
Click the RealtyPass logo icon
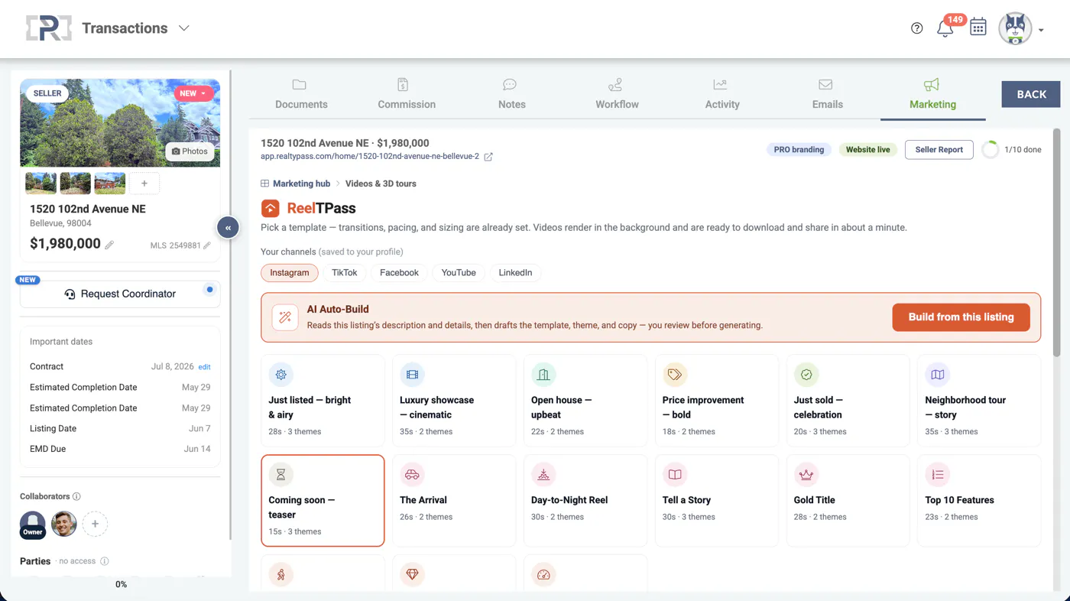point(49,28)
